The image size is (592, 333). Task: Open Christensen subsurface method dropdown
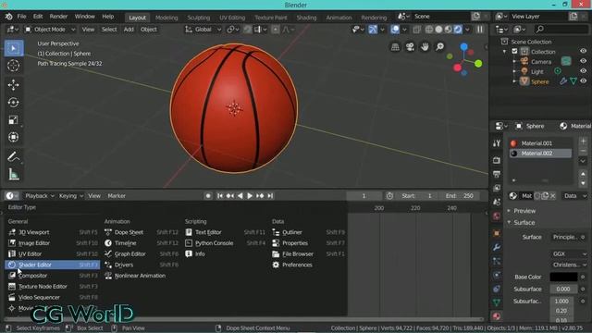569,265
